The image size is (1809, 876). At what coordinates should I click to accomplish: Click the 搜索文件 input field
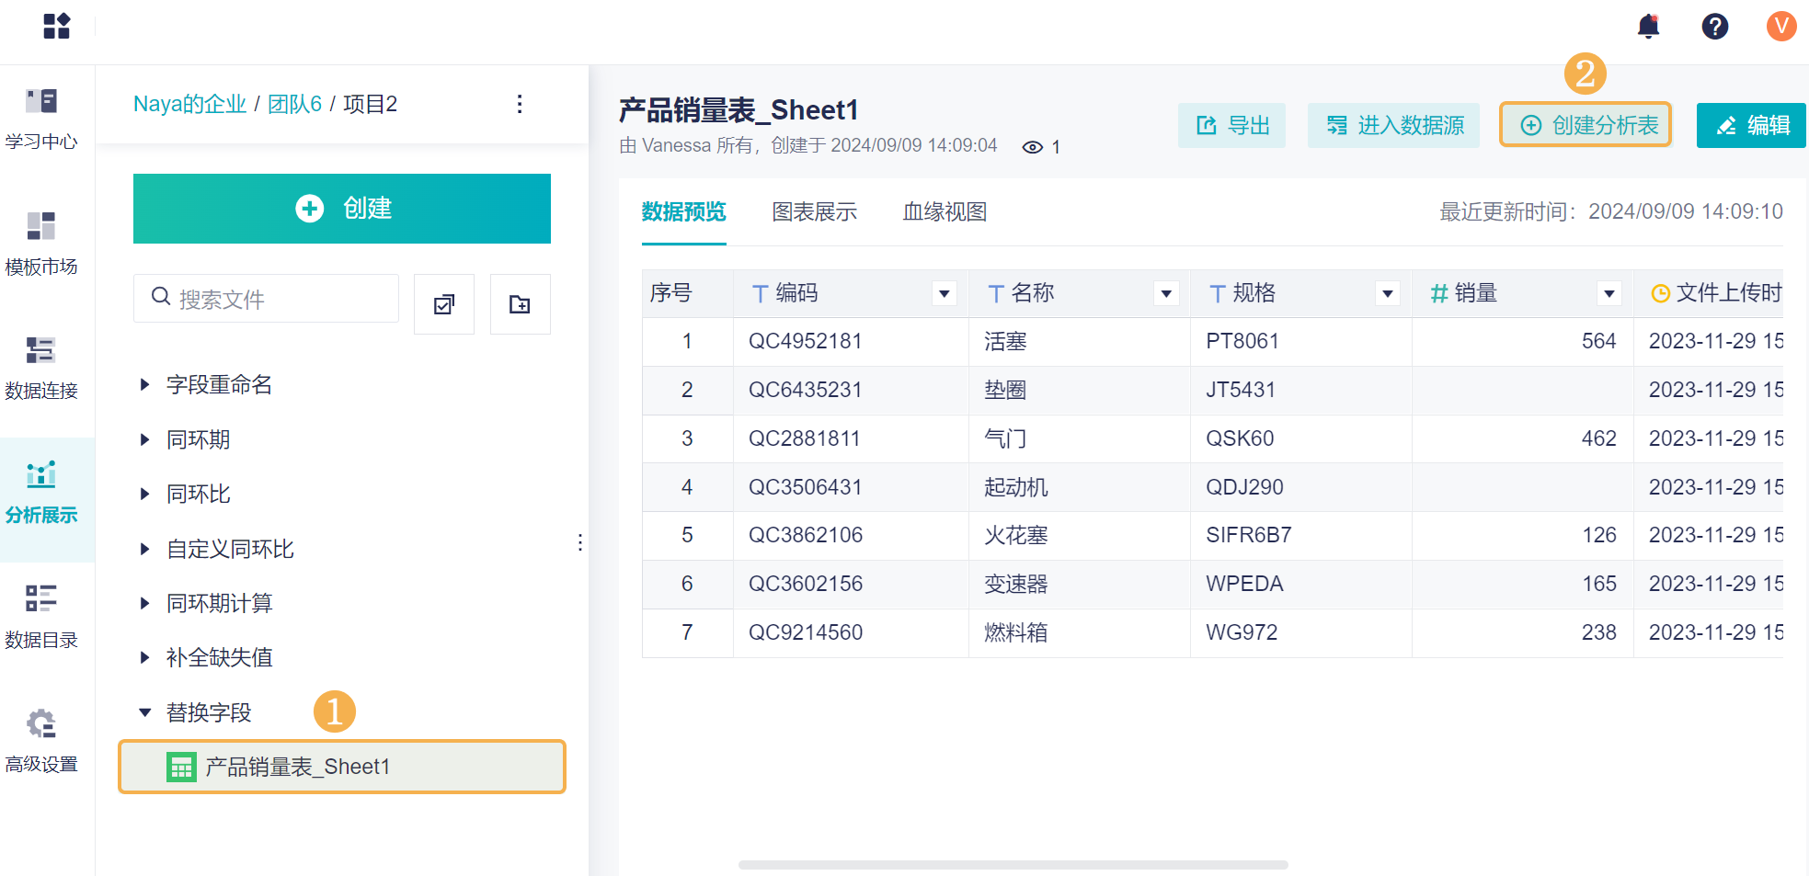(266, 298)
